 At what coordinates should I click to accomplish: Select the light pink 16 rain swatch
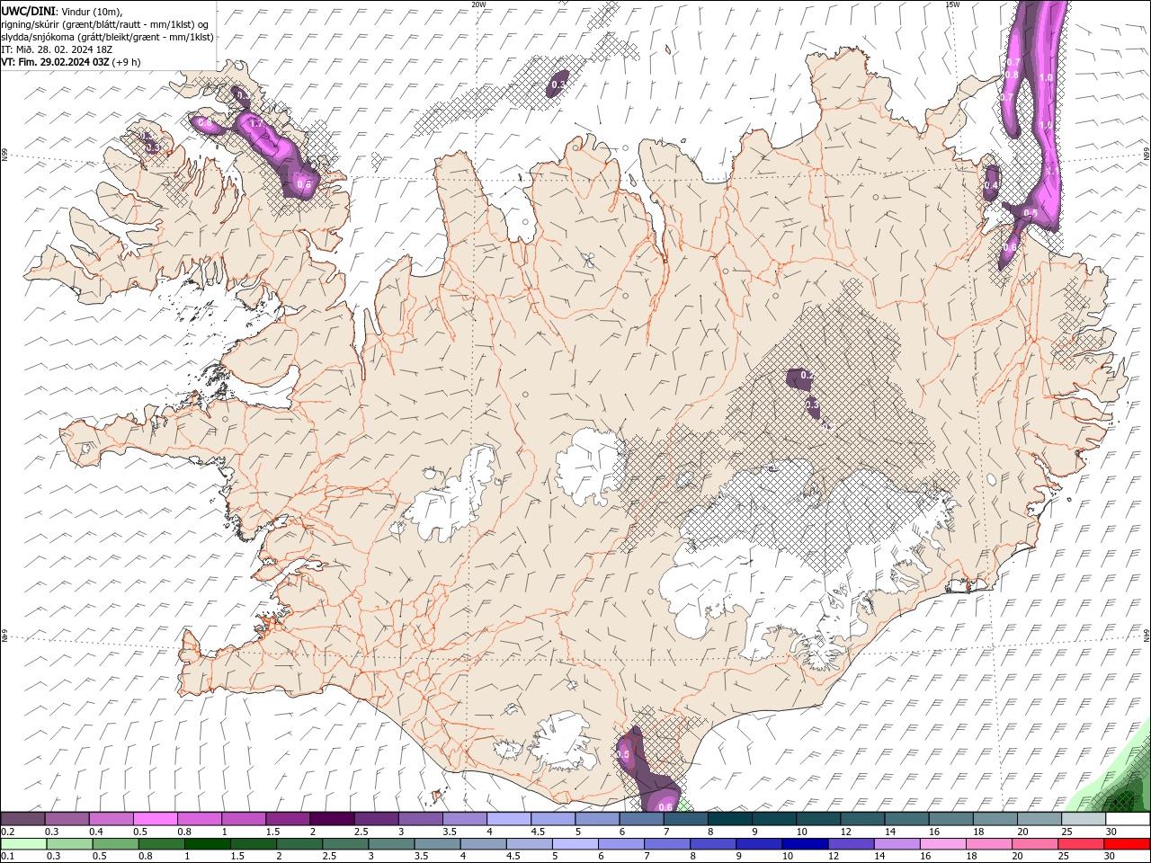pyautogui.click(x=942, y=843)
